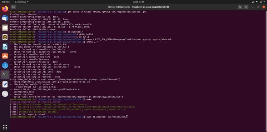Viewport: 267px width, 132px height.
Task: Minimize the terminal window
Action: tap(253, 7)
